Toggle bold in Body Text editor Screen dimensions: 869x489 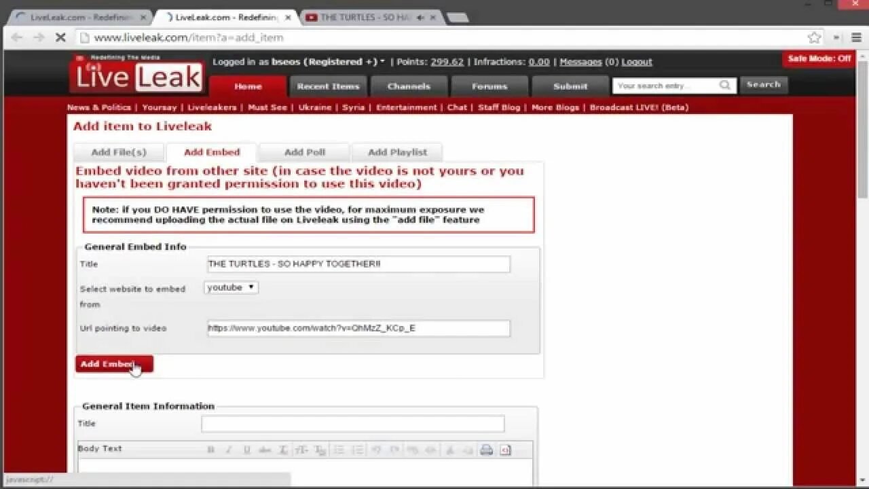[x=210, y=450]
